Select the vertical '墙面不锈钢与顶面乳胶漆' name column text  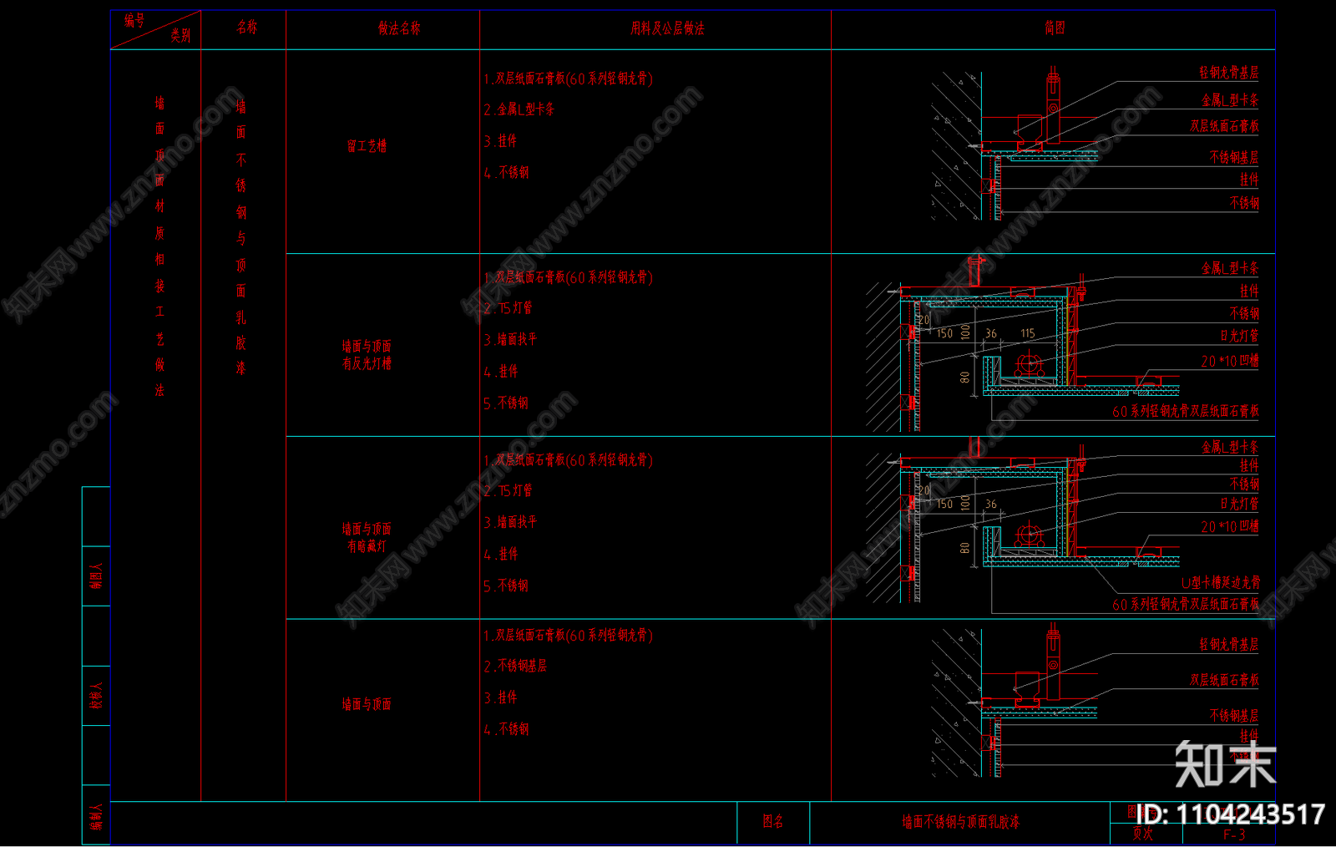point(240,236)
